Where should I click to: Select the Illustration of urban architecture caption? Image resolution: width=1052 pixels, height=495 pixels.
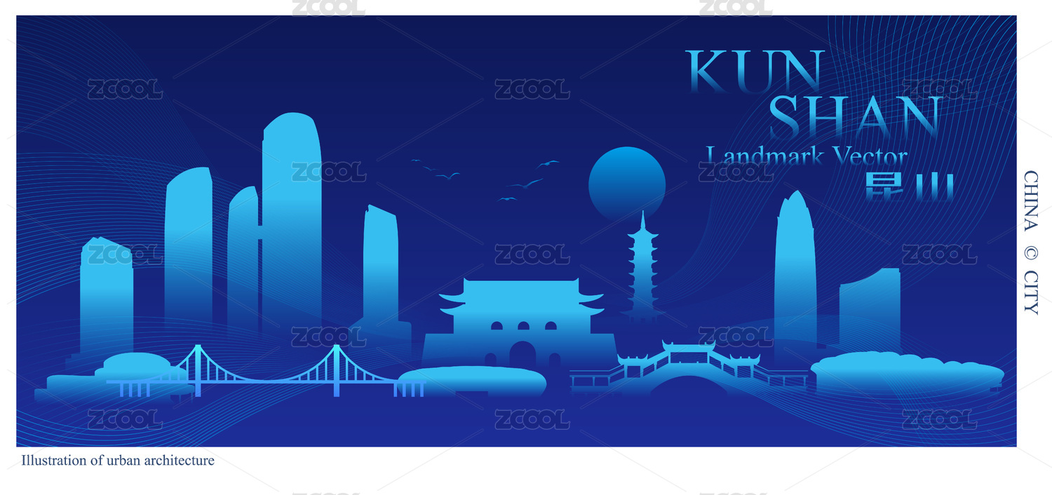pyautogui.click(x=118, y=461)
